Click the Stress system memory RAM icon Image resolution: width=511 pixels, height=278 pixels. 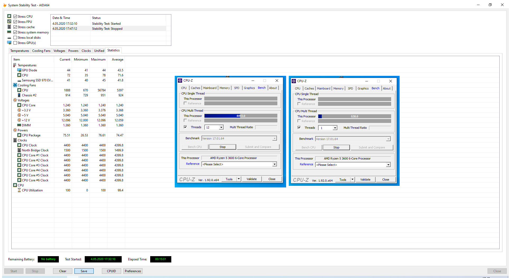(x=9, y=32)
